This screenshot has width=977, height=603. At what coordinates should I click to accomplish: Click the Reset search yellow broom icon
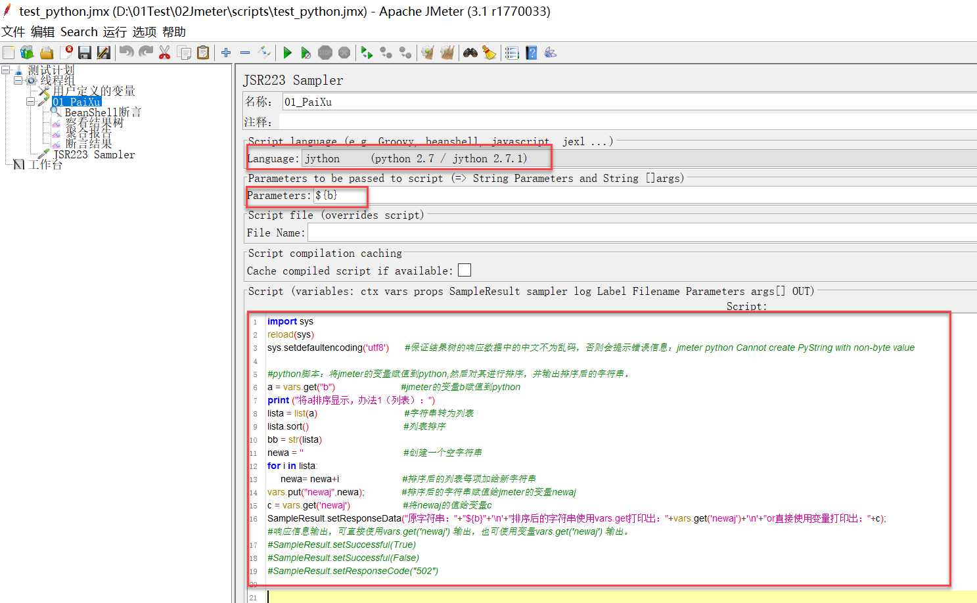click(x=489, y=53)
